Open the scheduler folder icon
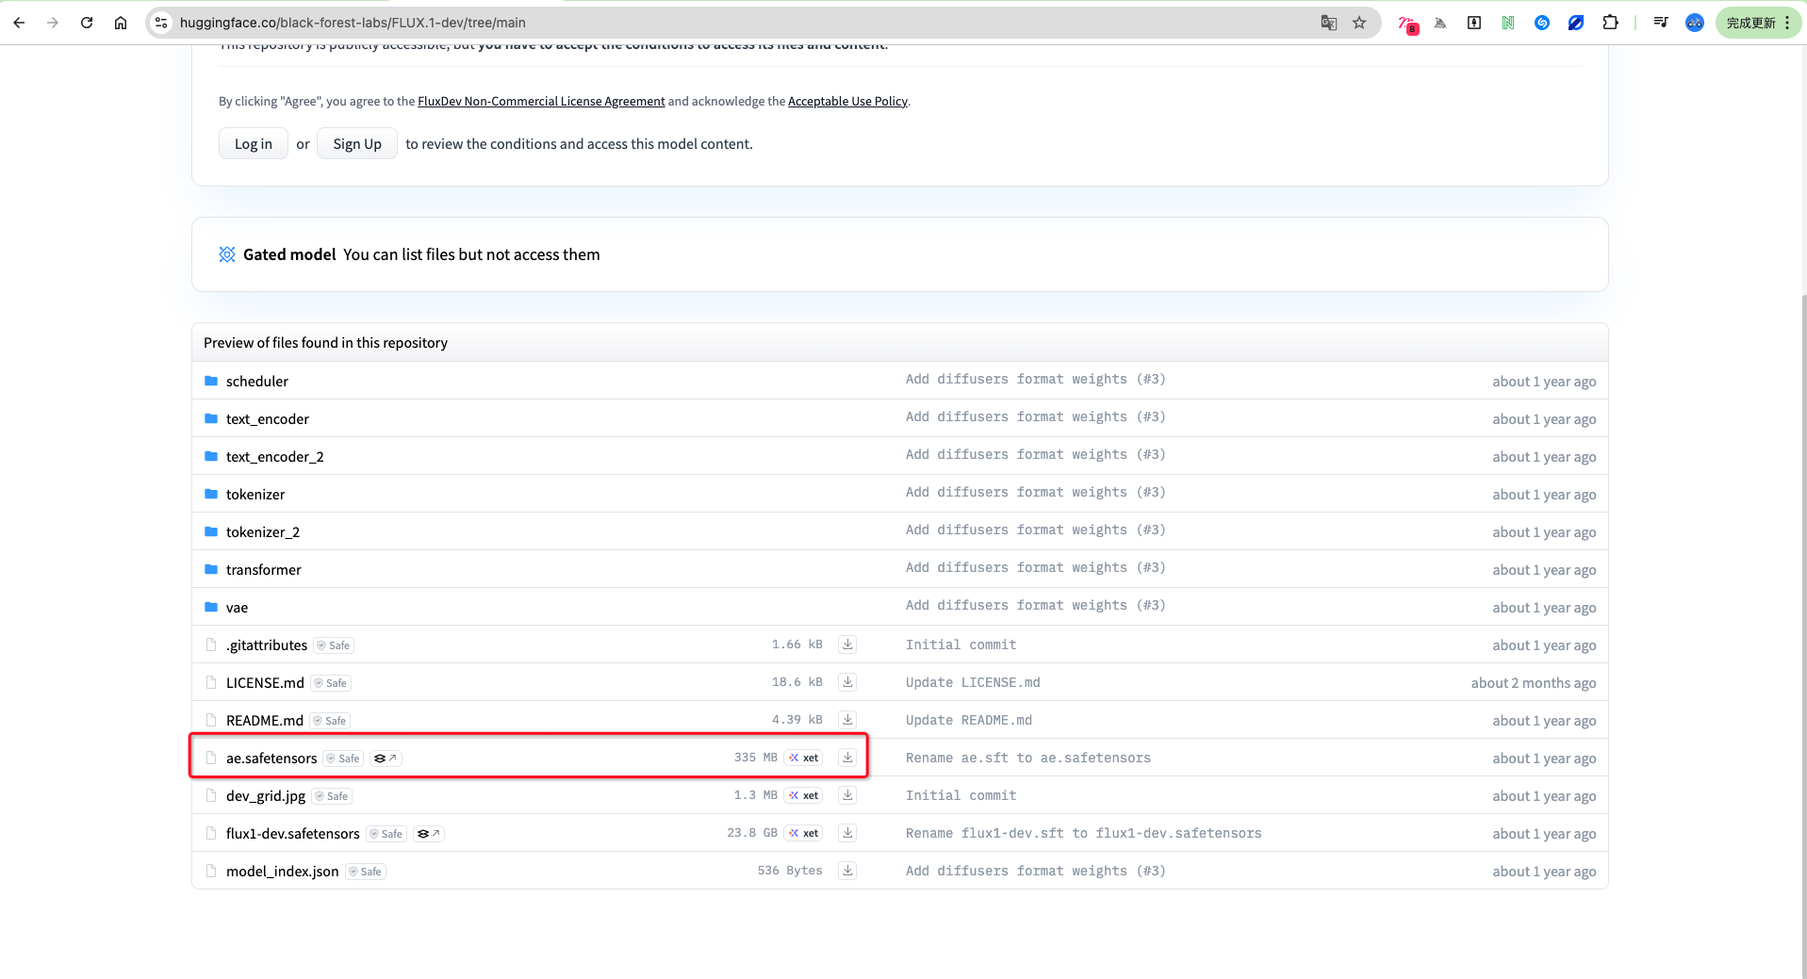Screen dimensions: 1807x979 (211, 381)
